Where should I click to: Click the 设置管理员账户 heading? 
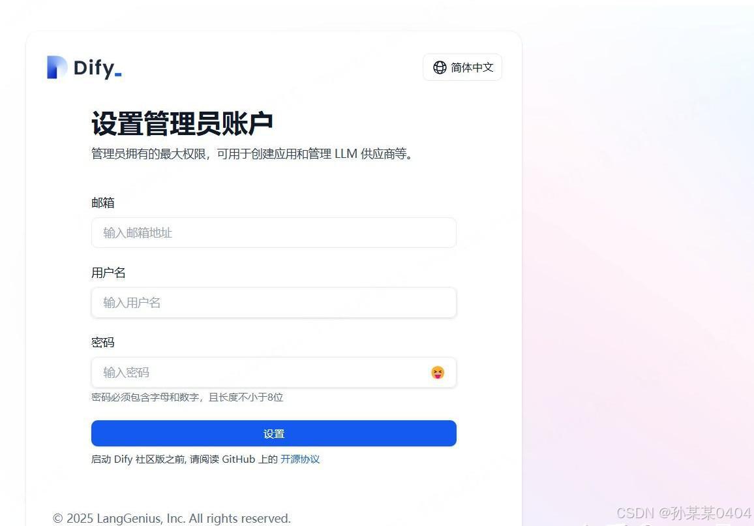coord(182,124)
